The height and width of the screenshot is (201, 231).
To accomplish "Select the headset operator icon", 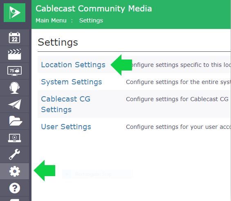I will pos(14,88).
